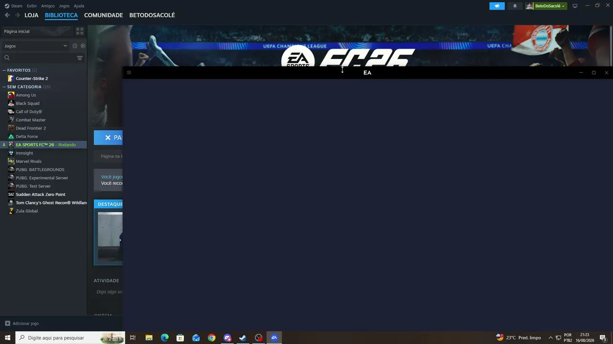Show hidden system tray icons
Screen dimensions: 613x344
click(550, 338)
